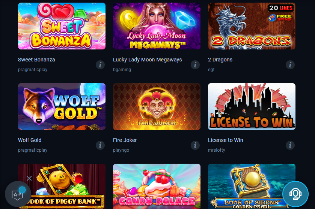Open Lucky Lady Moon Megaways thumbnail
The image size is (315, 209).
point(157,26)
